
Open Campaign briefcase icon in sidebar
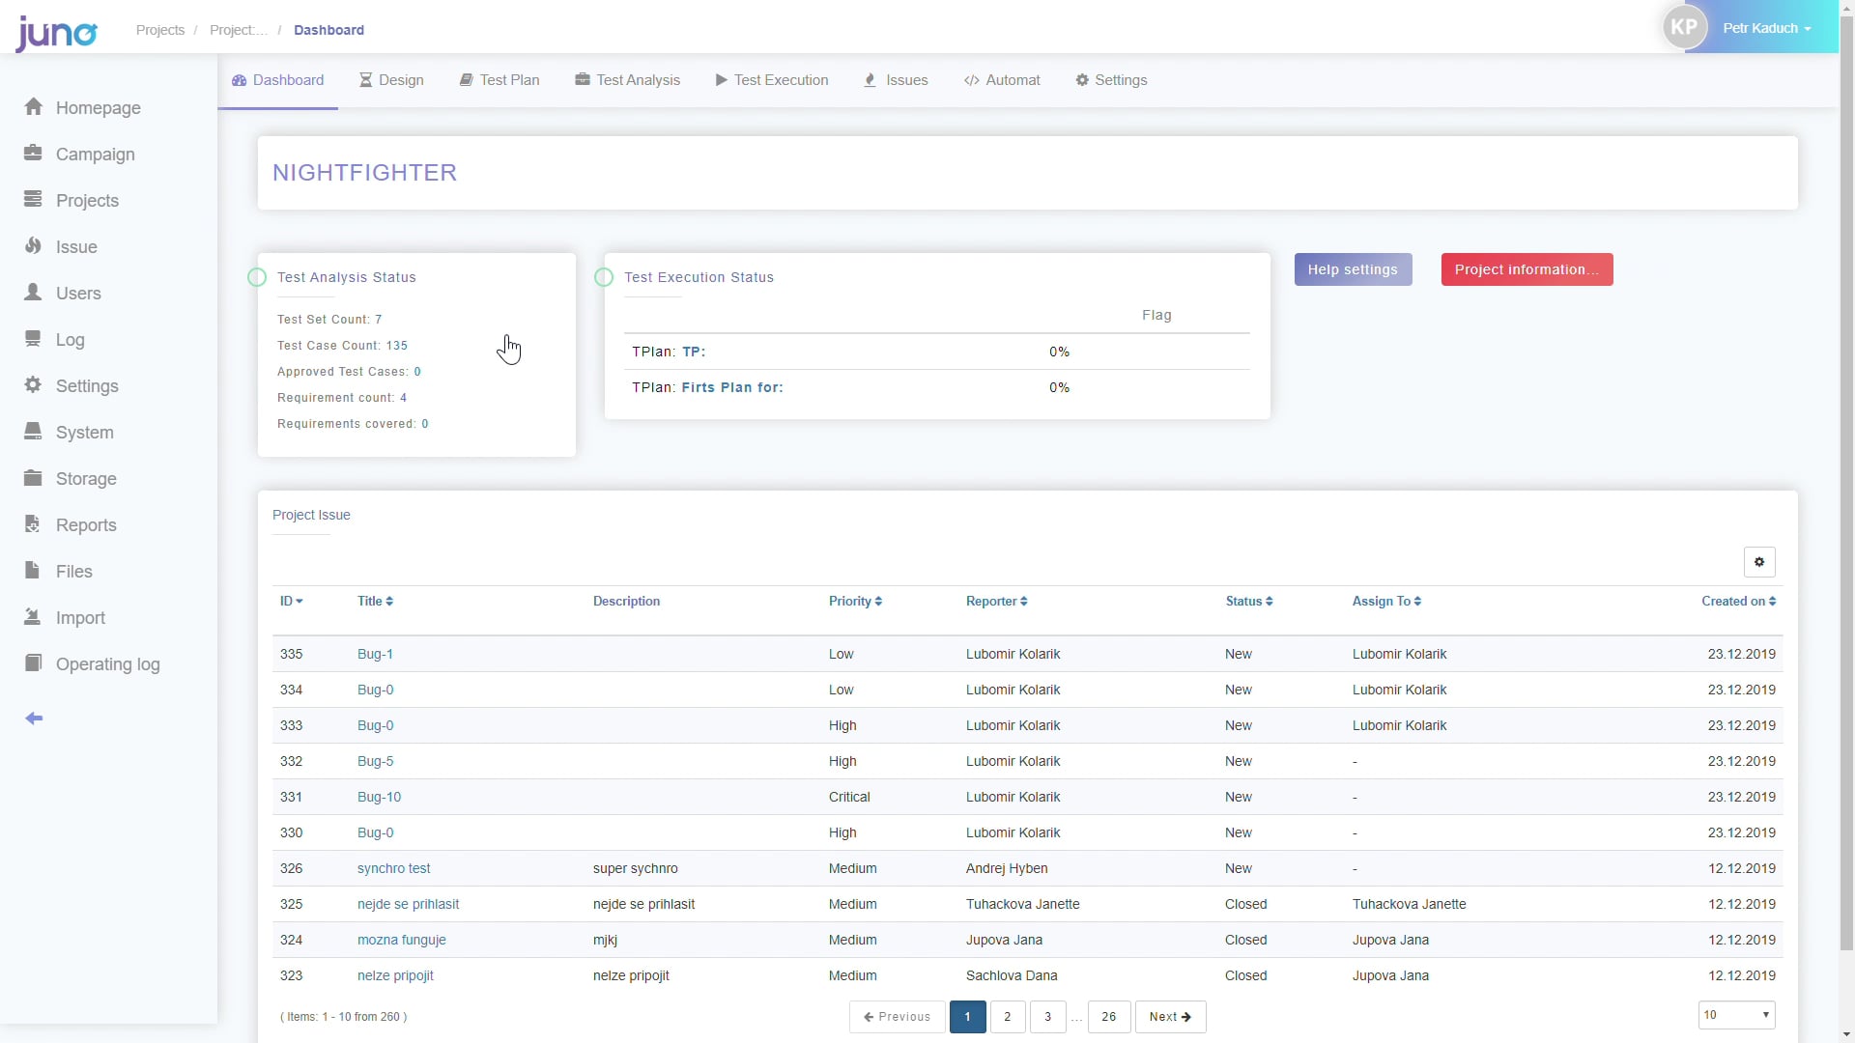click(x=34, y=154)
